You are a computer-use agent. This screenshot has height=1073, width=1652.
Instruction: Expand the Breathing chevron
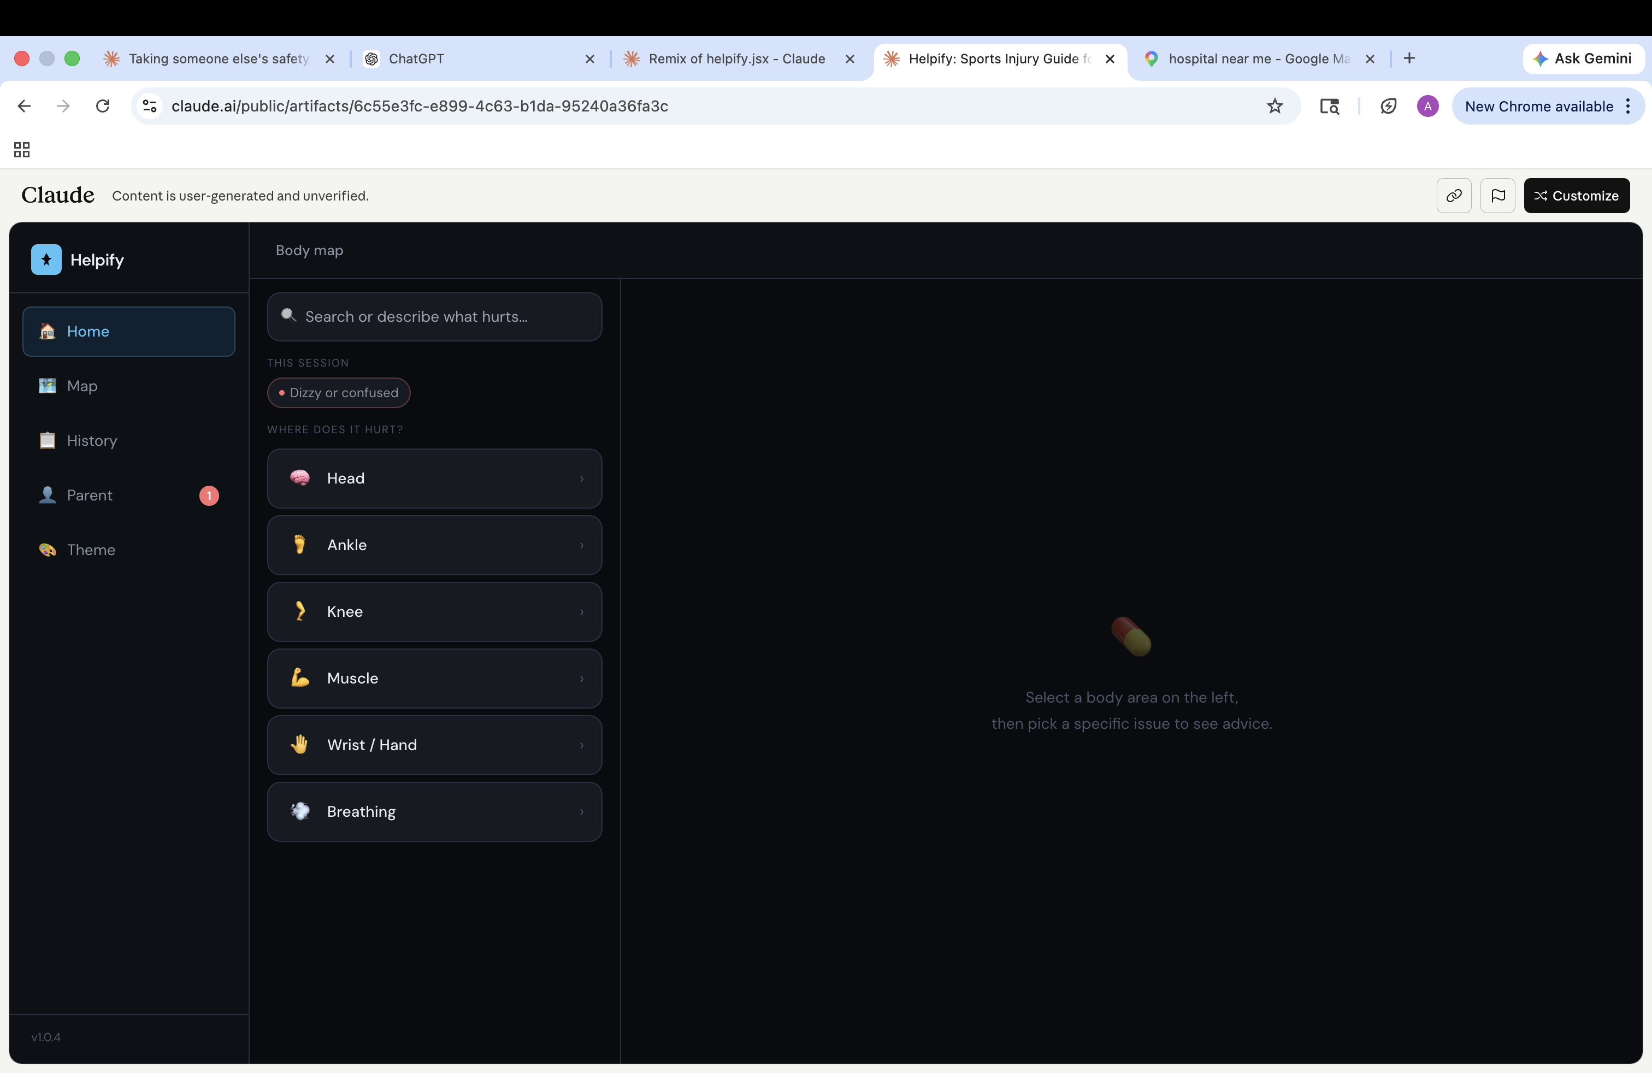(582, 812)
